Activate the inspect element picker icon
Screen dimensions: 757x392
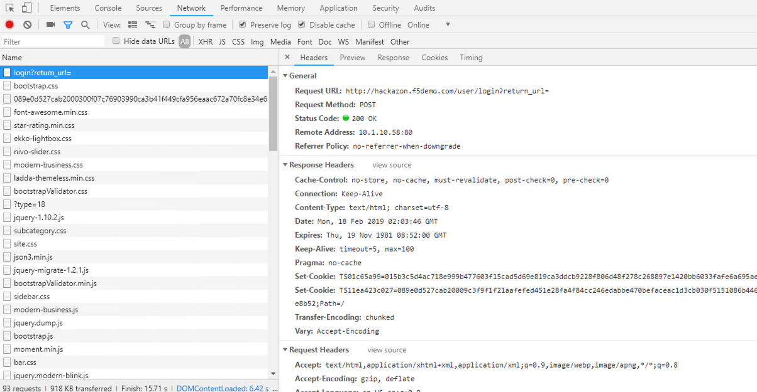point(10,8)
